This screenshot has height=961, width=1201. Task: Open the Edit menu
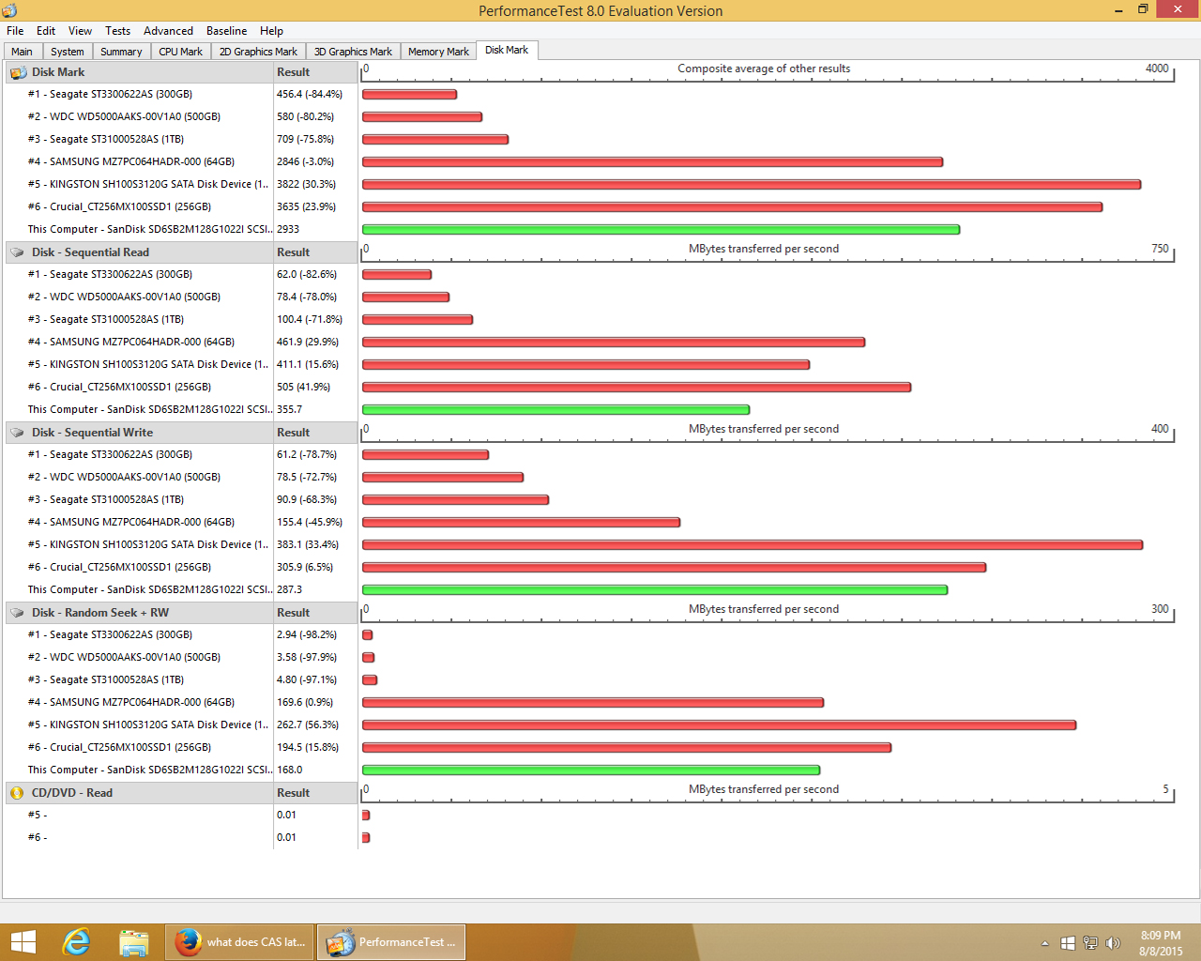(x=46, y=31)
